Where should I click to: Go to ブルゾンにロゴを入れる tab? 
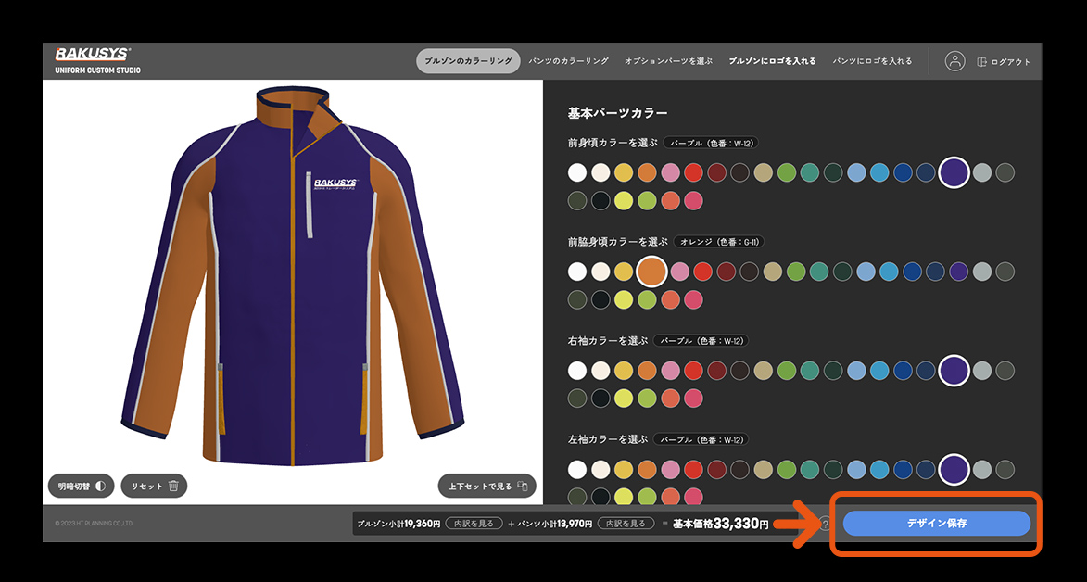click(x=772, y=61)
